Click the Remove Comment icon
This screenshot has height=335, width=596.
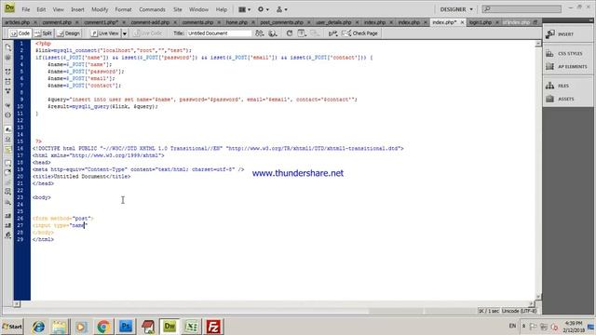pyautogui.click(x=8, y=173)
